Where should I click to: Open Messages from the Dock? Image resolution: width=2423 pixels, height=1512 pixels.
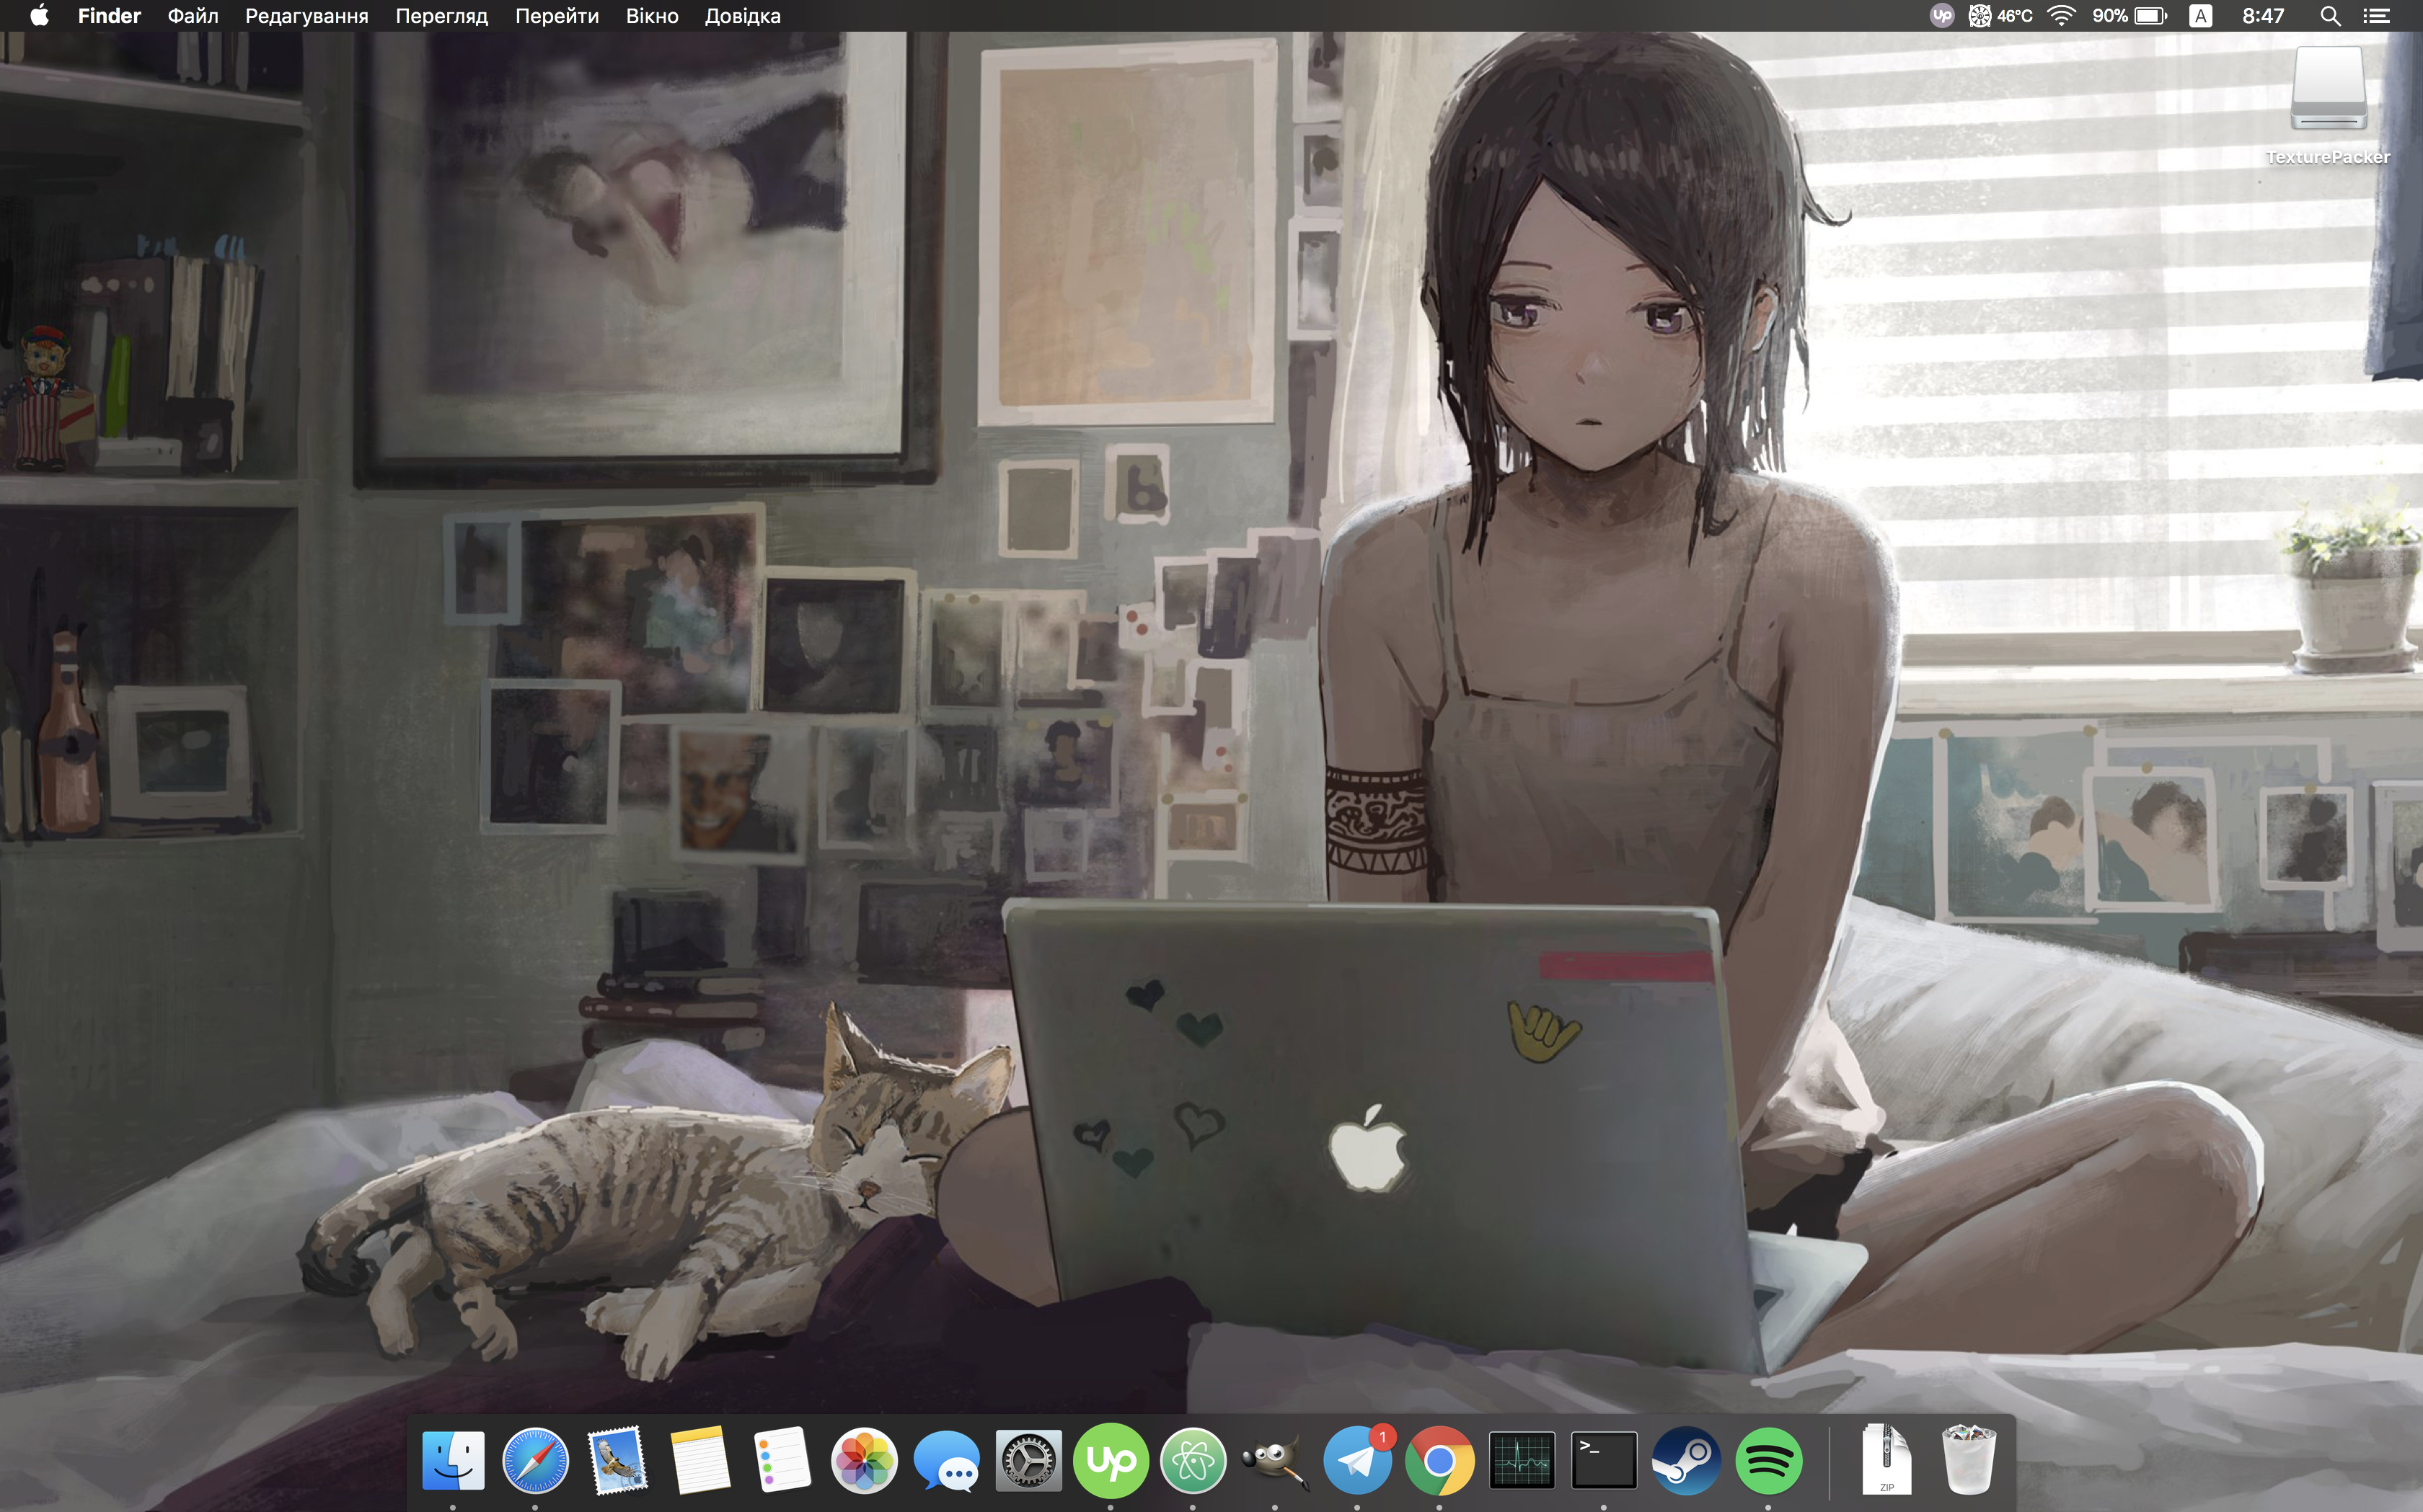coord(945,1461)
